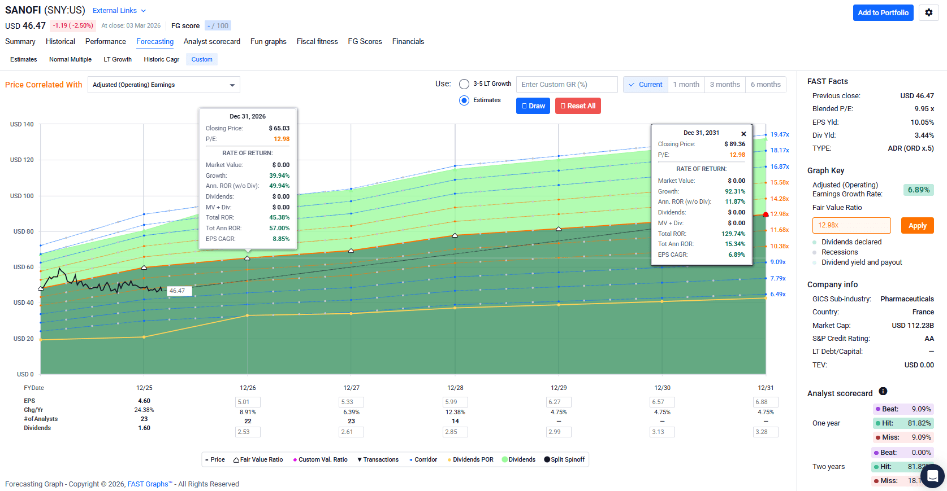Image resolution: width=947 pixels, height=491 pixels.
Task: Select the 3-5 LT Growth radio button
Action: pos(464,84)
